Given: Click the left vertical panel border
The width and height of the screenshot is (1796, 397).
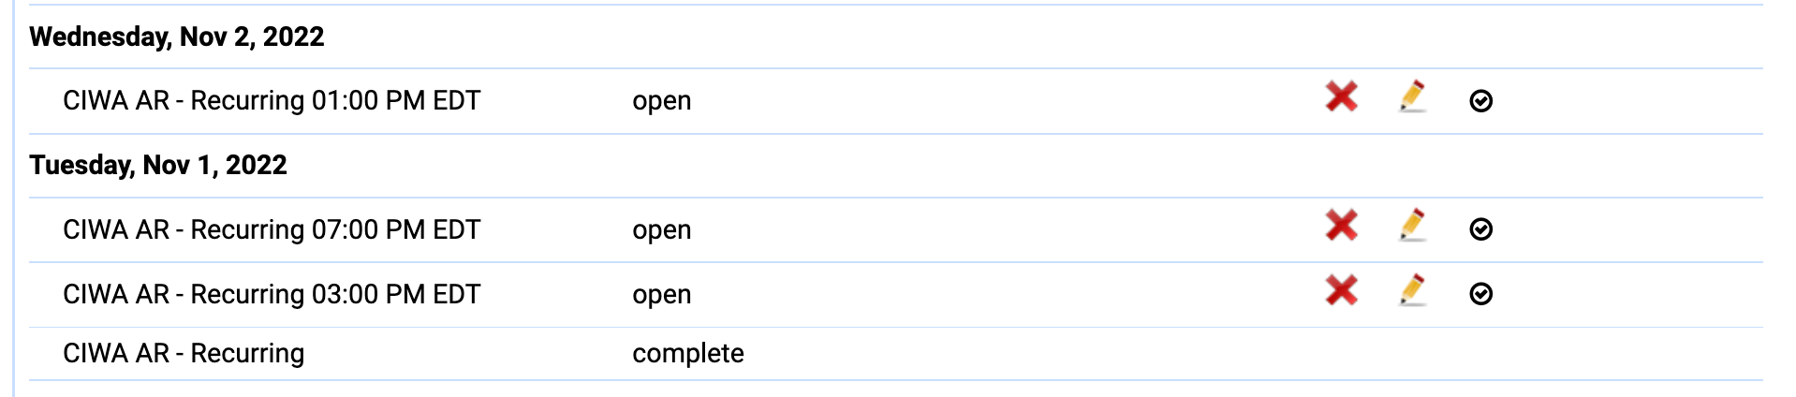Looking at the screenshot, I should [x=14, y=198].
